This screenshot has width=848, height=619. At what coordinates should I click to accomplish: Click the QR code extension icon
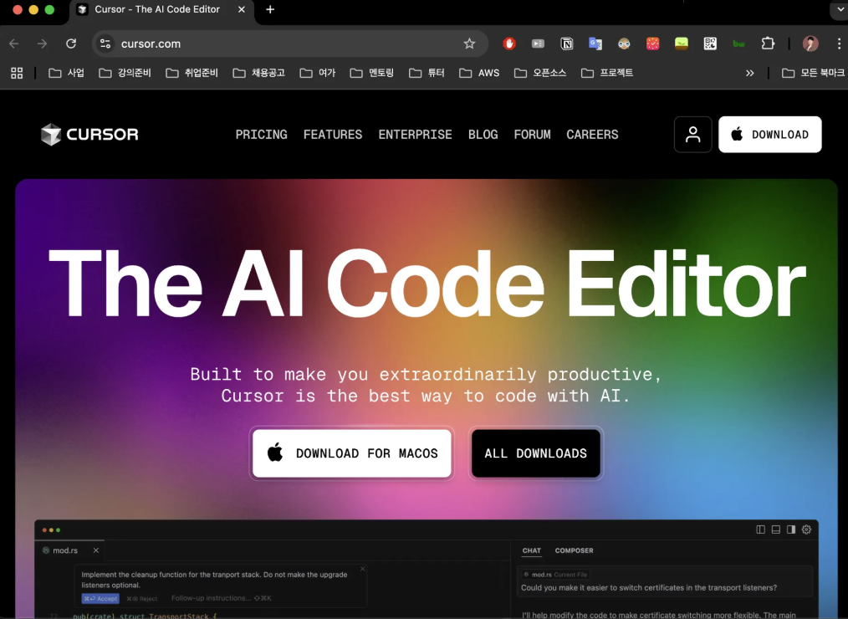point(710,43)
